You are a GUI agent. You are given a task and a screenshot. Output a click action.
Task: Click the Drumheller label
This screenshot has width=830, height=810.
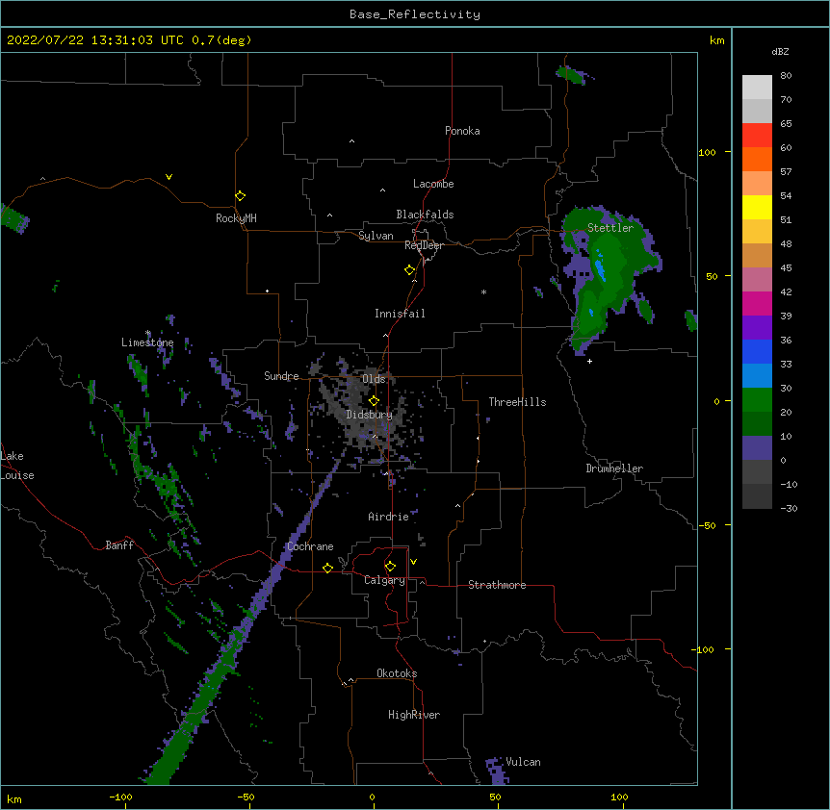[614, 468]
